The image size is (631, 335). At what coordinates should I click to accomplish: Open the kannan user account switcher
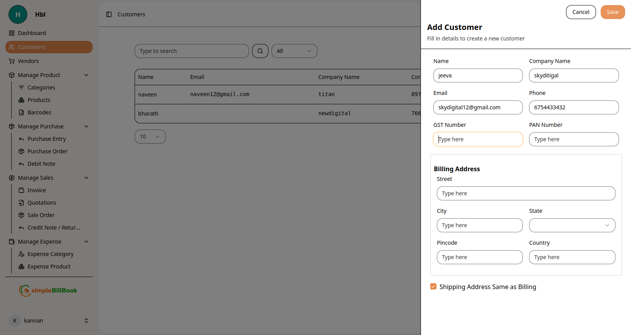49,321
